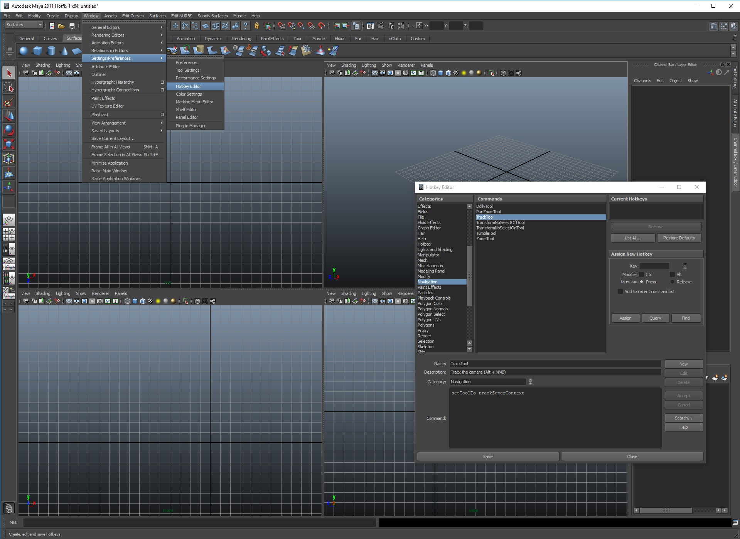Toggle Hypergraph: Hierarchy option box
This screenshot has width=740, height=539.
[162, 82]
